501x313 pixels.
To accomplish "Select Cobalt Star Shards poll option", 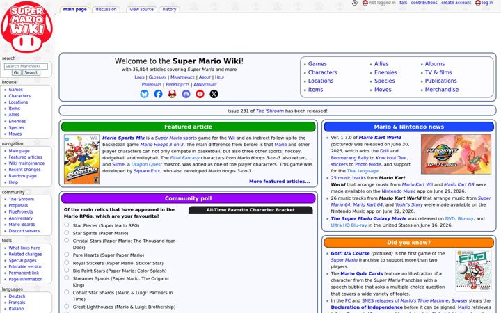I will 67,292.
